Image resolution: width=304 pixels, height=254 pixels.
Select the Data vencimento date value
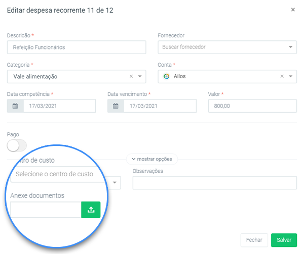159,106
